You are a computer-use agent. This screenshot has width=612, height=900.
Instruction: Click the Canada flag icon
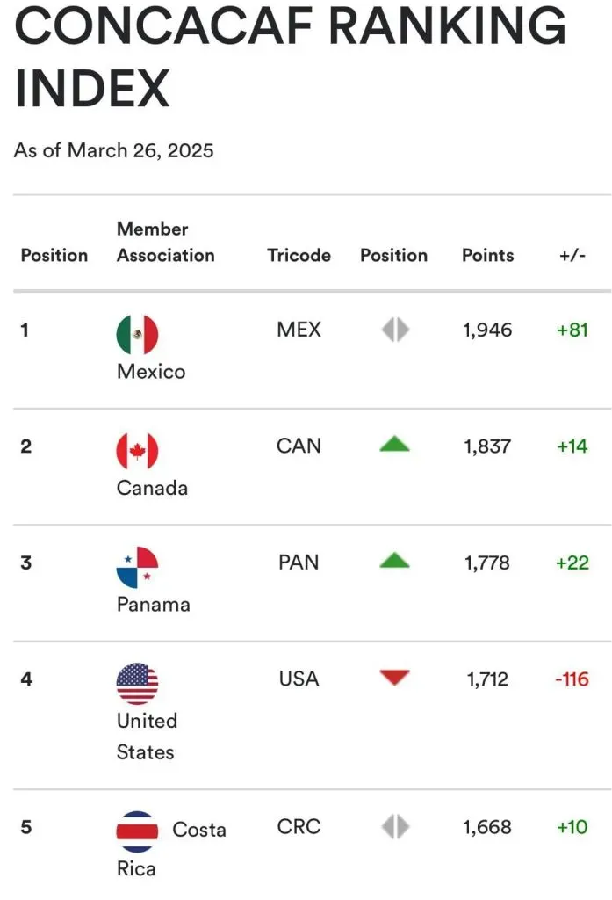[x=137, y=451]
